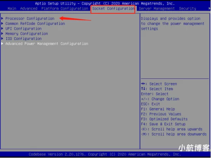Click the F3 Optimized Defaults hint
Image resolution: width=211 pixels, height=158 pixels.
click(x=164, y=119)
